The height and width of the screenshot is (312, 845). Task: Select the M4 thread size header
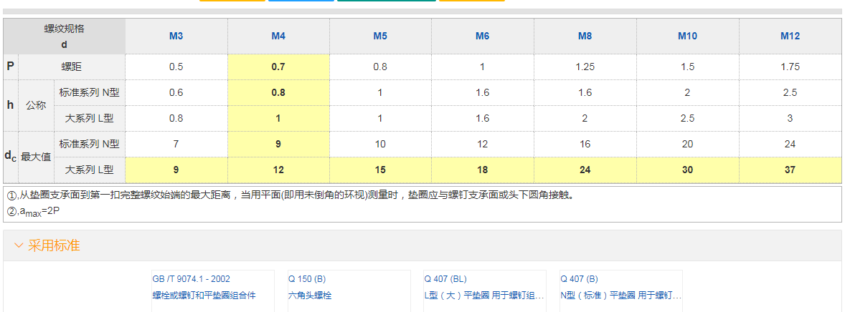(278, 36)
